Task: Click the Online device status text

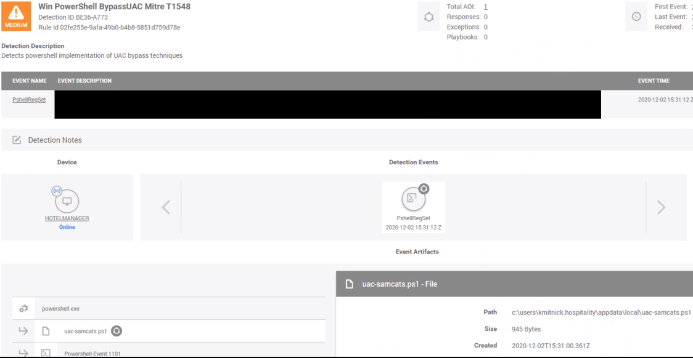Action: point(67,228)
